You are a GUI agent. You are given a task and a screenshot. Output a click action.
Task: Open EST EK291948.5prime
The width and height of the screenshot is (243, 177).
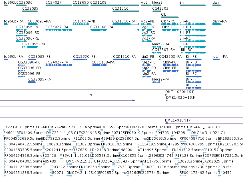(81, 136)
